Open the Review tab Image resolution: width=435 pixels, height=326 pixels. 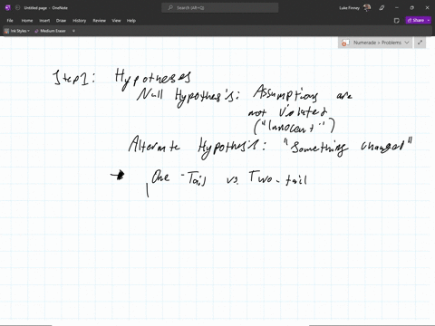100,21
